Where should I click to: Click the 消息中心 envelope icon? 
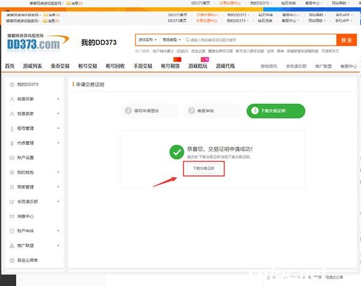(x=12, y=216)
